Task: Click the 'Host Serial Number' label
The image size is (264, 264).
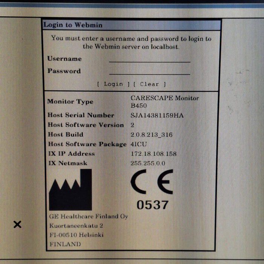Action: point(81,115)
